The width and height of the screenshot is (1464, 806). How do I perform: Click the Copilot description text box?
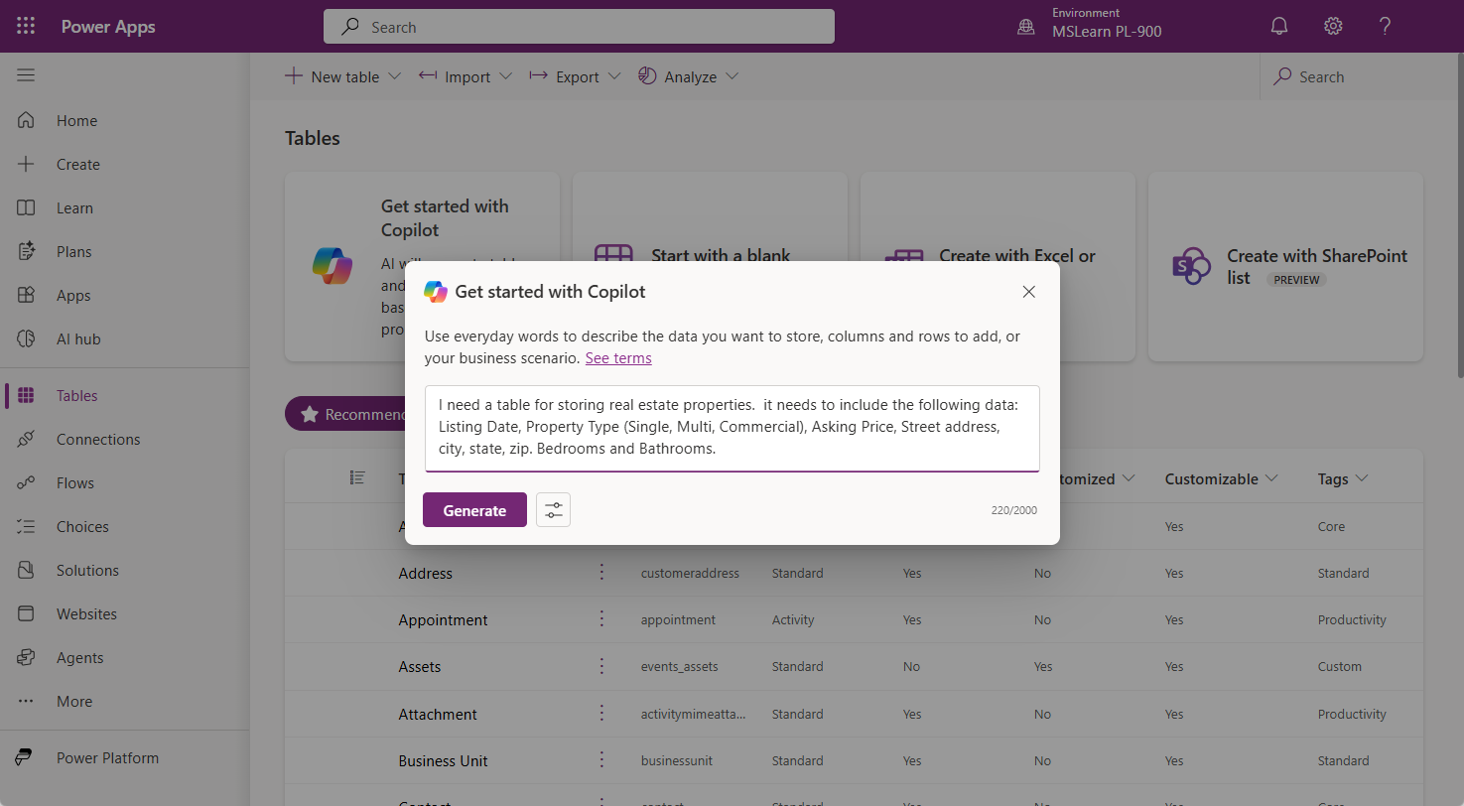point(732,428)
